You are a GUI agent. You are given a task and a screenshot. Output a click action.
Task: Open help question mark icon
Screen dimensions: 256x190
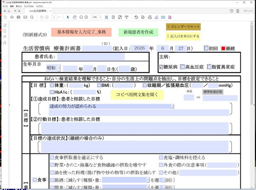(231, 11)
